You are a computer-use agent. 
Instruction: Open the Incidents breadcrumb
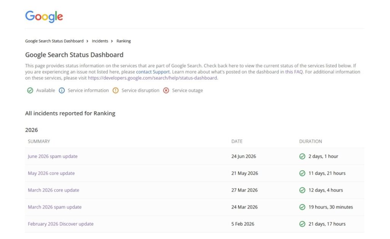100,41
